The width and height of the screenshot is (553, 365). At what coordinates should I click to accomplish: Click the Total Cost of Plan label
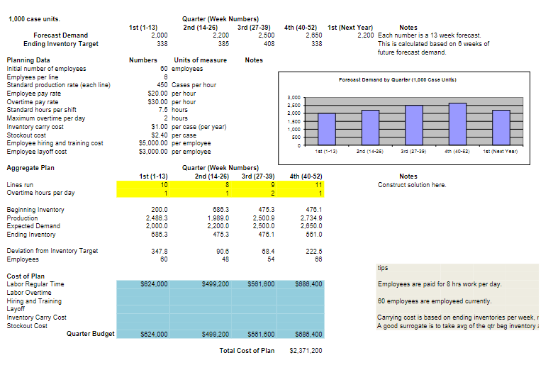click(247, 351)
